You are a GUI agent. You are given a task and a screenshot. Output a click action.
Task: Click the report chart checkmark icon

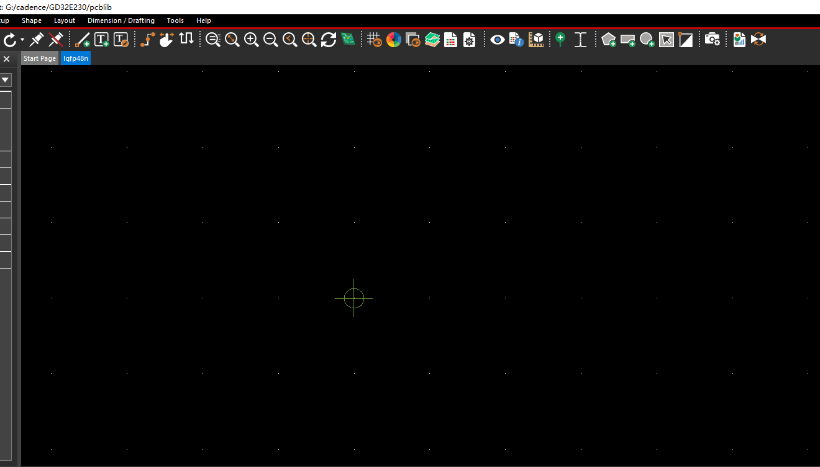tap(739, 40)
